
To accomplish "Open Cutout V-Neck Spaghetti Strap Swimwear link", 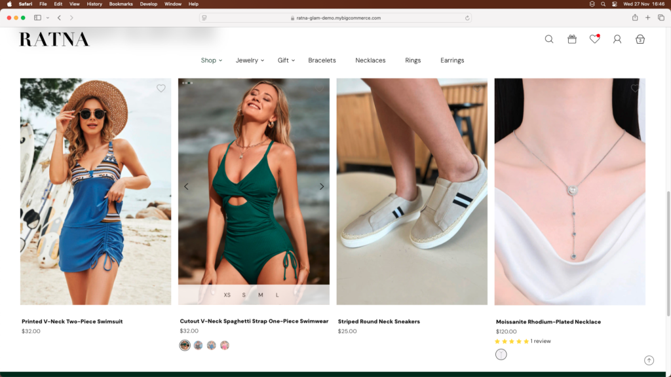I will click(x=254, y=321).
